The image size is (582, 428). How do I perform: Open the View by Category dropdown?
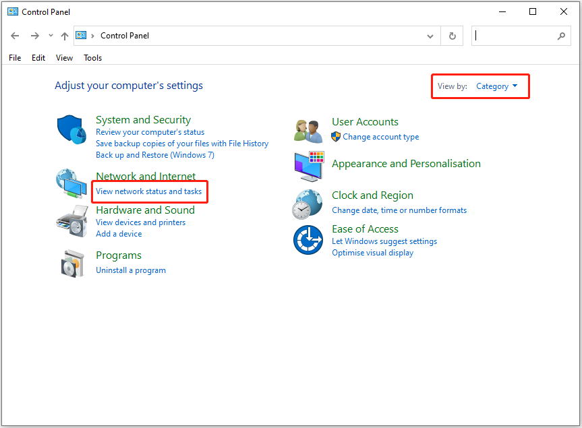(496, 86)
